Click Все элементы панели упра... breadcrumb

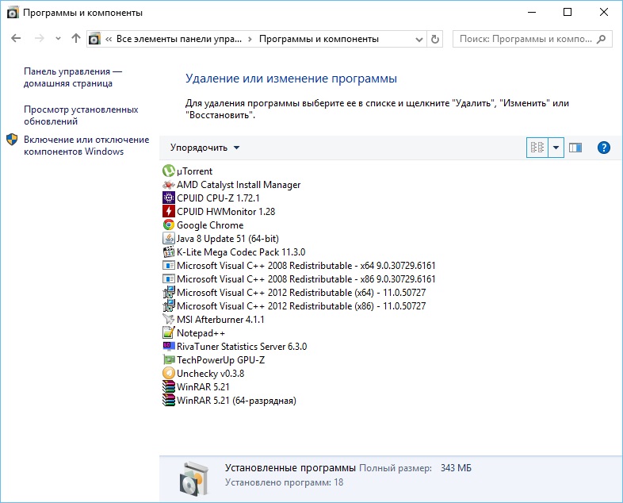pyautogui.click(x=179, y=39)
